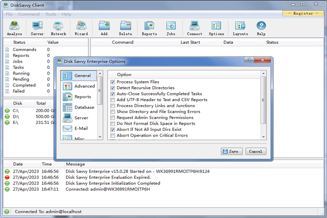The height and width of the screenshot is (218, 327).
Task: Open Reports from the main toolbar
Action: coord(149,28)
